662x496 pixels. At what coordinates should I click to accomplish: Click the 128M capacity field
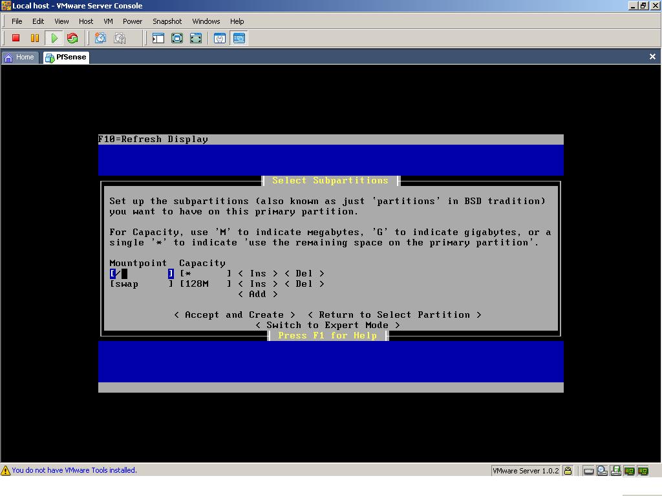pos(206,284)
